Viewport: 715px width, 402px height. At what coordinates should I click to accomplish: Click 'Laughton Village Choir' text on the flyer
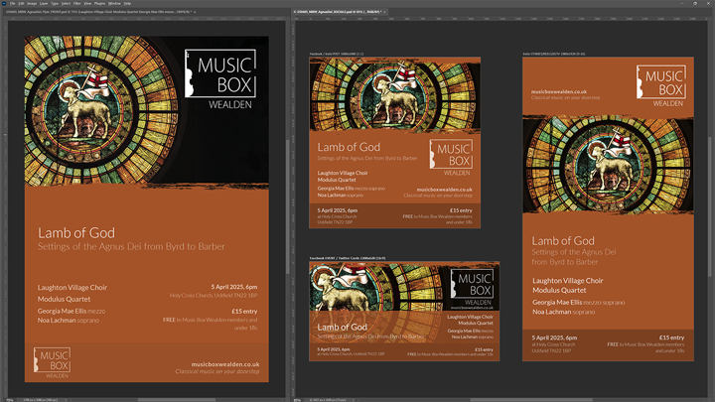(72, 287)
